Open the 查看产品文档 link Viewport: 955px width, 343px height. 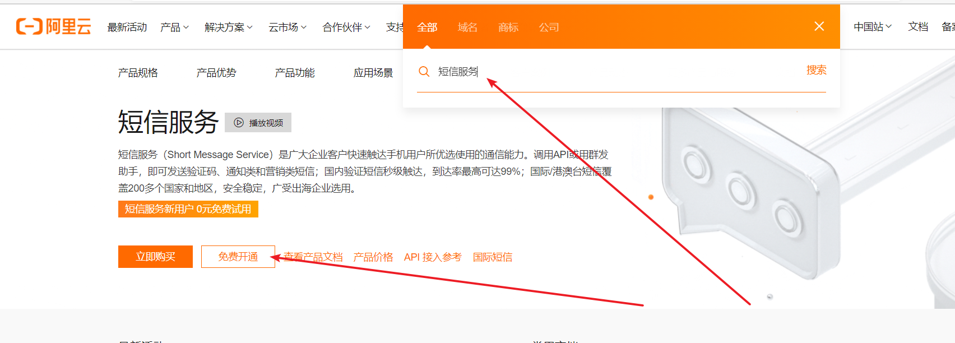313,257
